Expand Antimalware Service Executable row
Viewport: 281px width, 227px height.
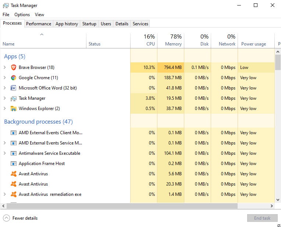coord(5,153)
